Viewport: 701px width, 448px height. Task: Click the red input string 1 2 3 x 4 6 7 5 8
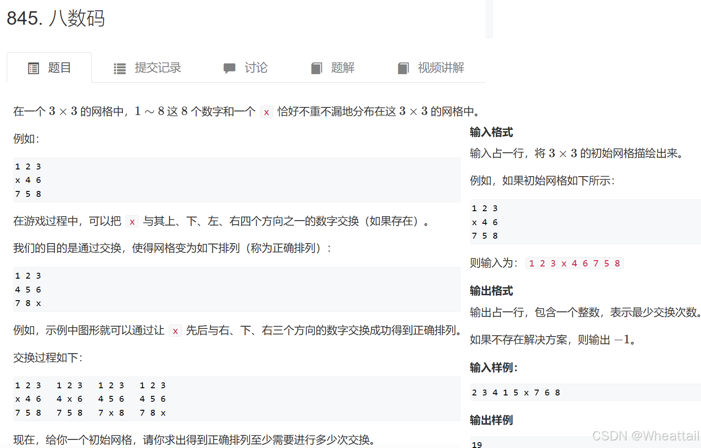[x=574, y=263]
